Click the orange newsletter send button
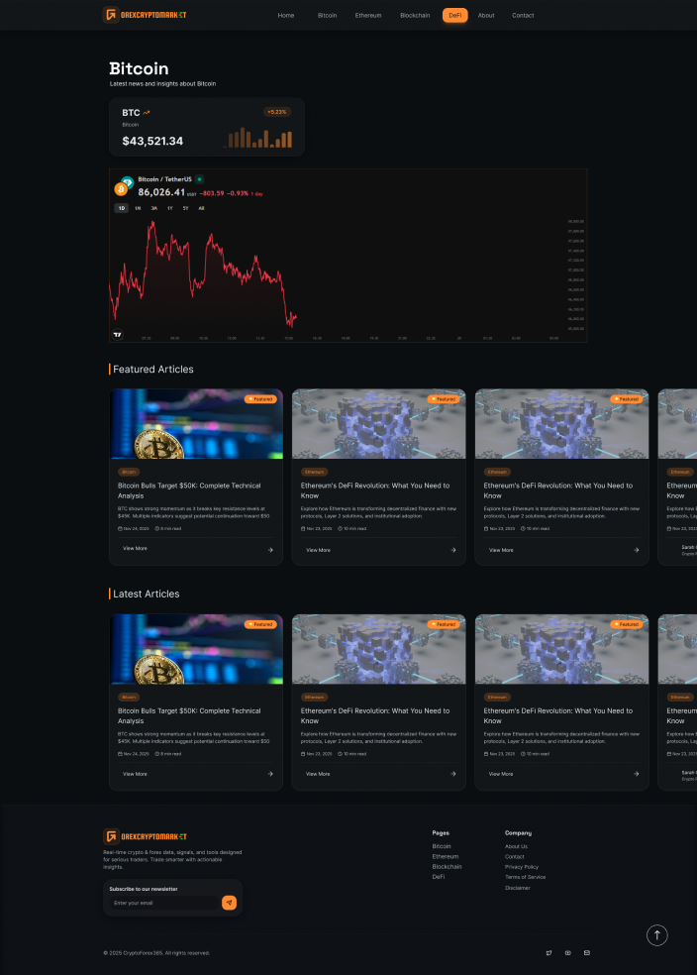697x975 pixels. (x=230, y=903)
